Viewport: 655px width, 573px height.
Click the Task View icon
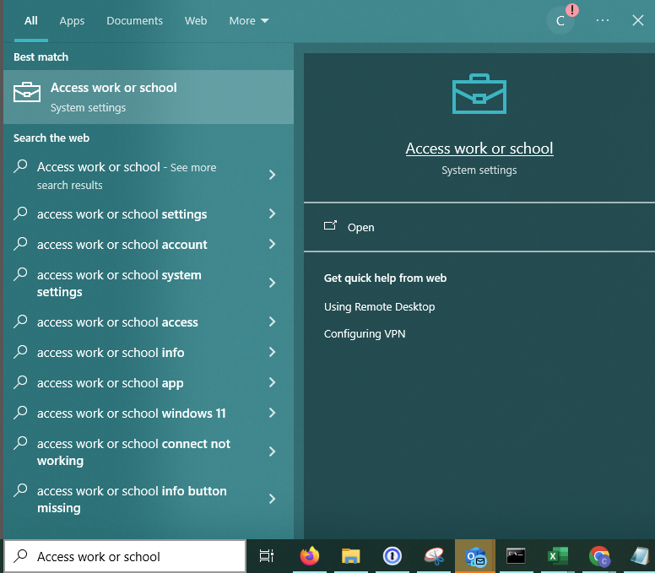(x=267, y=556)
